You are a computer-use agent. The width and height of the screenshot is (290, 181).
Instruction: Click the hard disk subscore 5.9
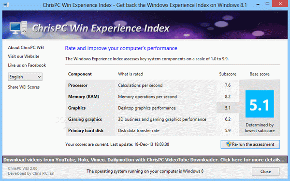(x=228, y=131)
